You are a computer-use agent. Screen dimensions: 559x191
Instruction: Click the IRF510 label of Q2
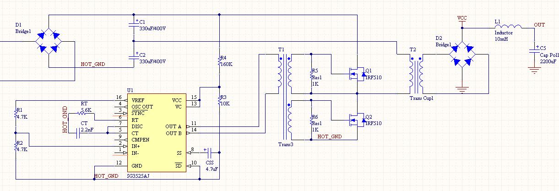[x=373, y=123]
